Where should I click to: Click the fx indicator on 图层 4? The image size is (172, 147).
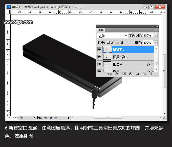click(x=148, y=64)
